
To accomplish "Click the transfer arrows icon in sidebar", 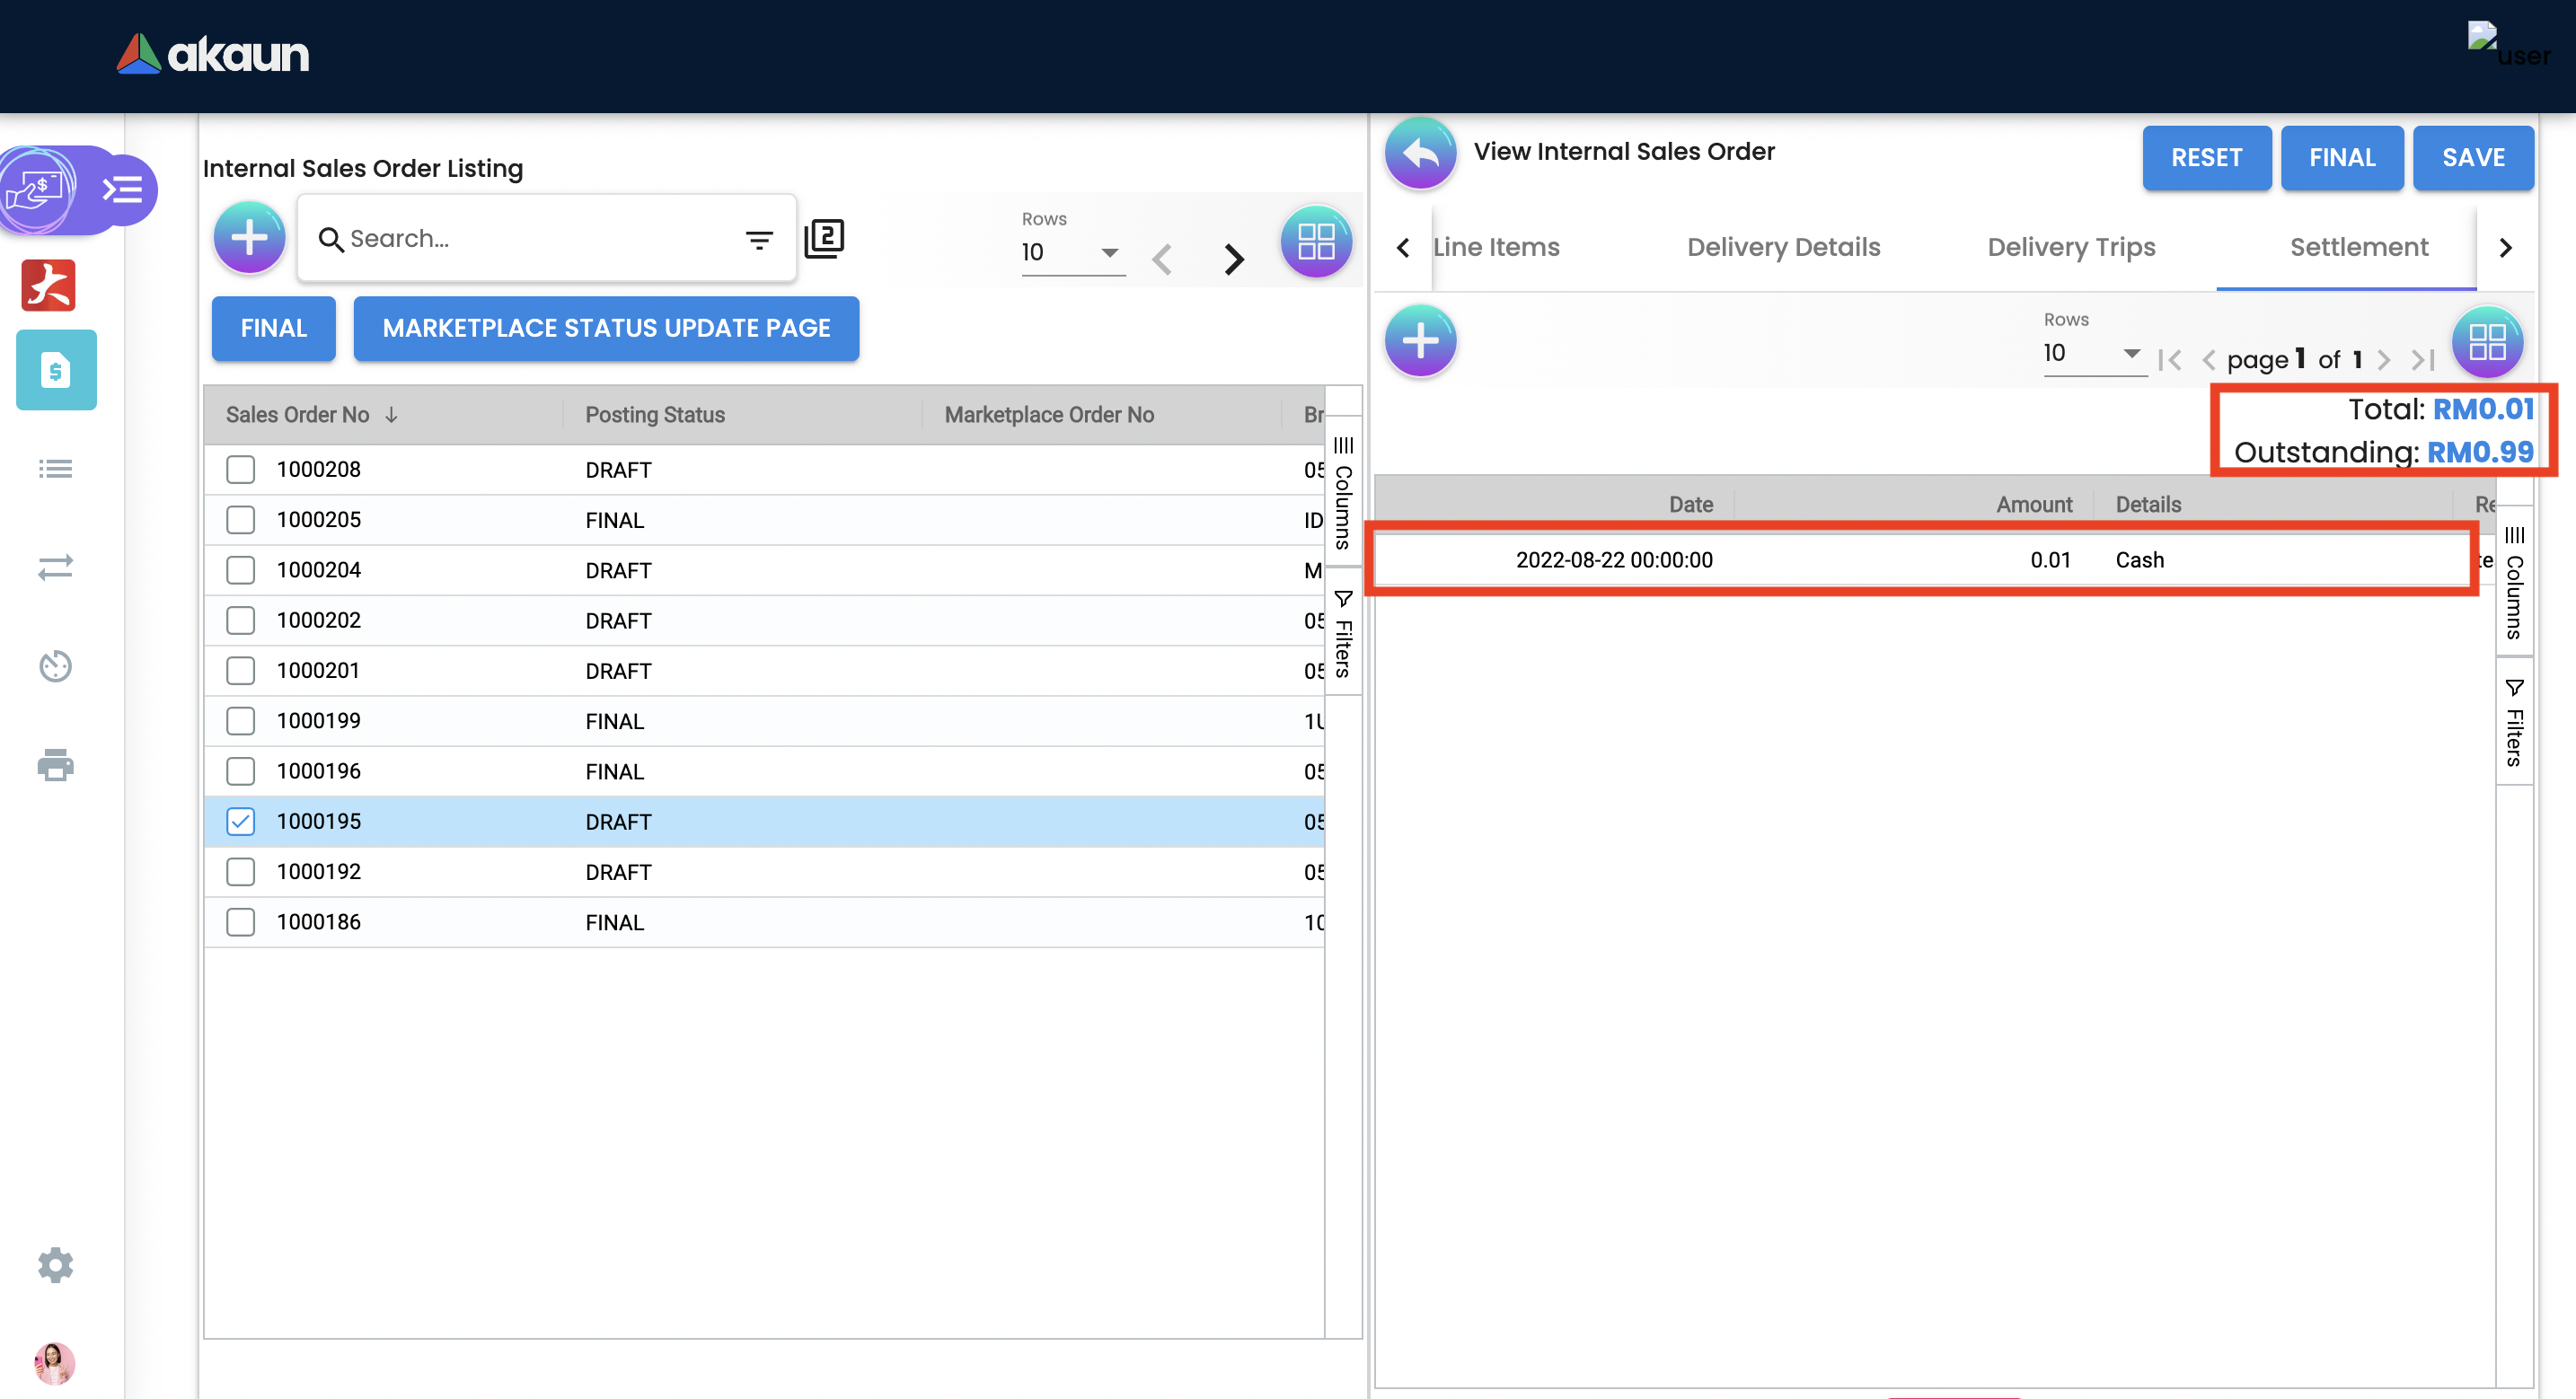I will click(55, 567).
